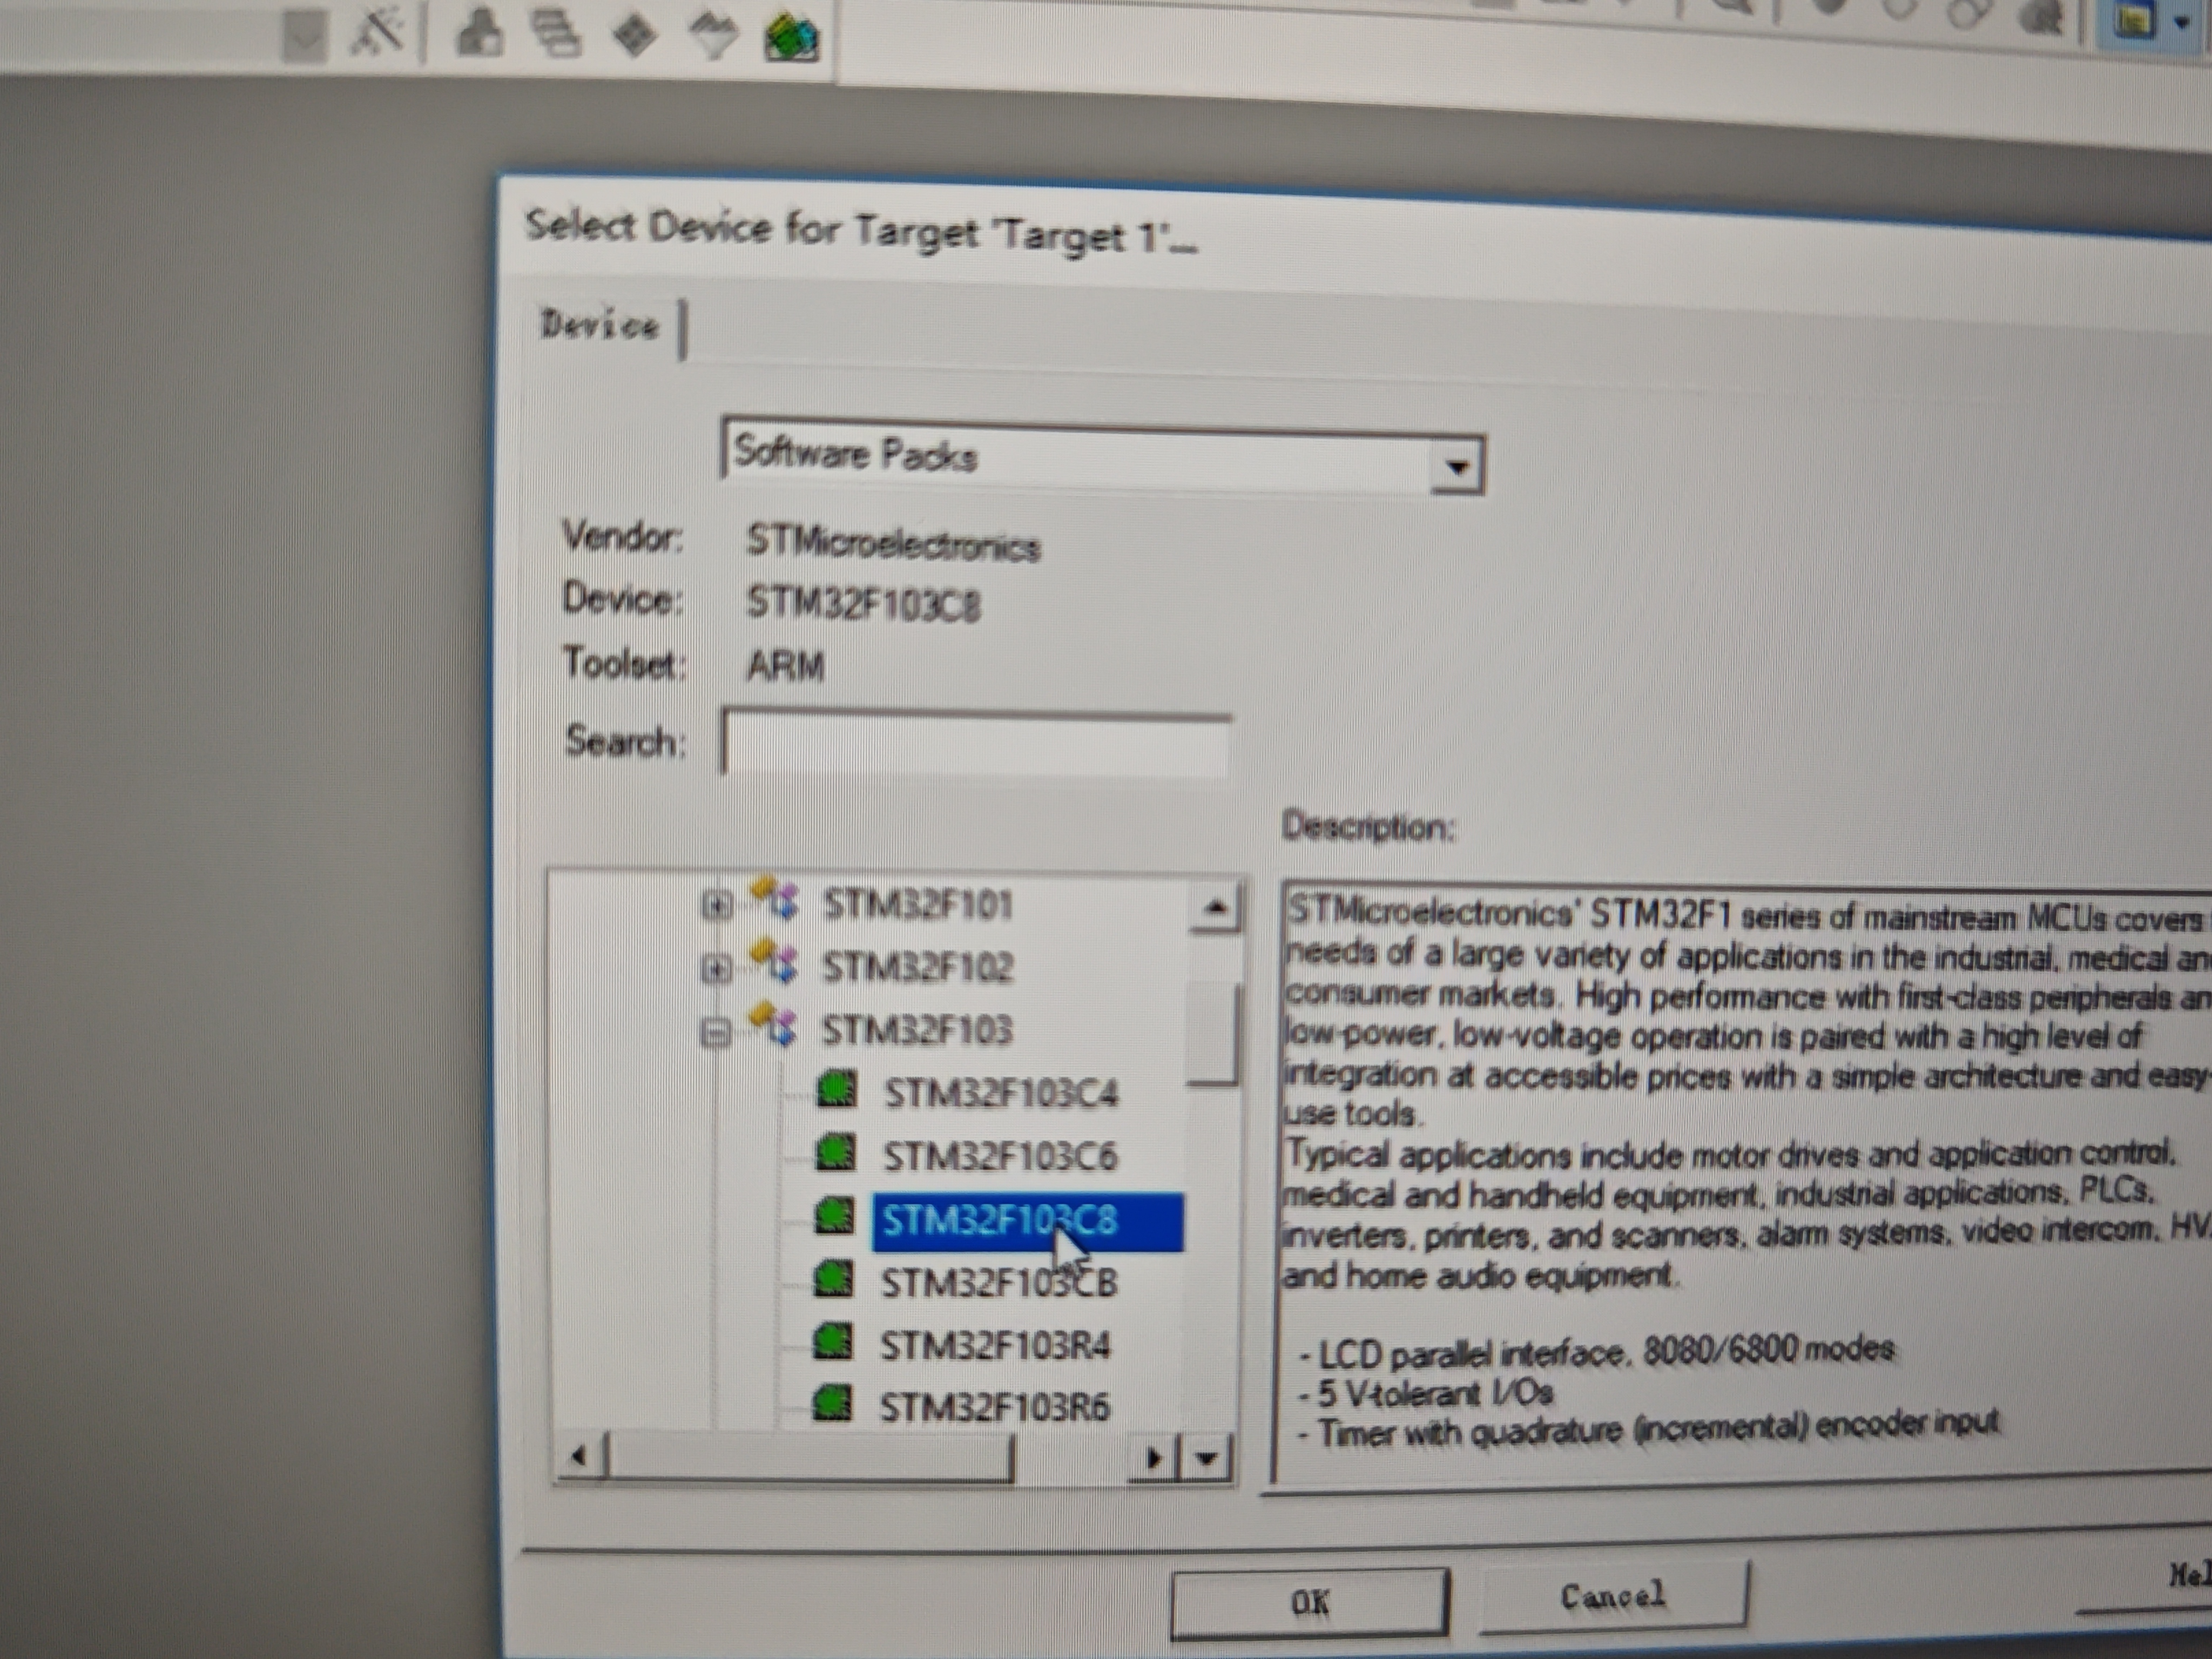
Task: Select STM32F103CB in device list
Action: (x=998, y=1283)
